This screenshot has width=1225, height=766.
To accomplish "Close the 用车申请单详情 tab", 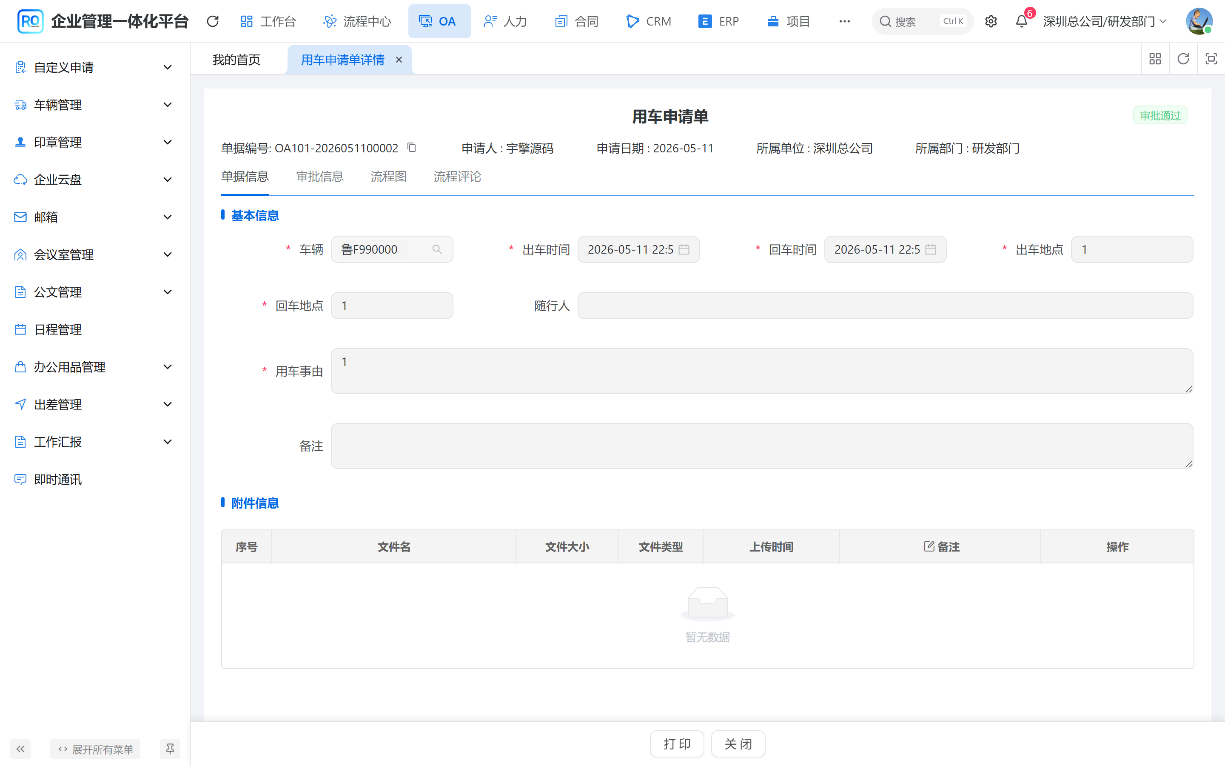I will point(399,60).
